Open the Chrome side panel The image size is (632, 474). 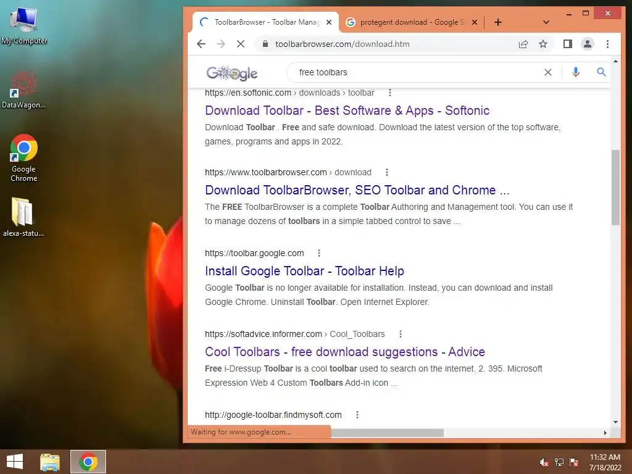pyautogui.click(x=568, y=44)
